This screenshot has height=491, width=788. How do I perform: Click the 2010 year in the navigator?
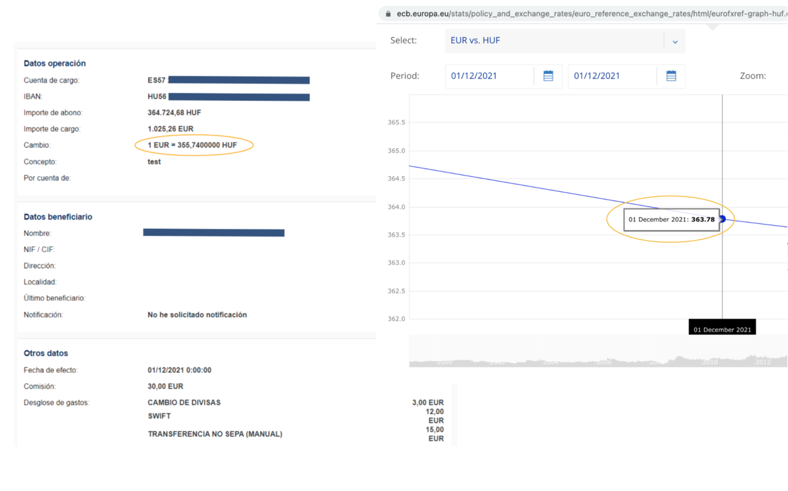(710, 362)
